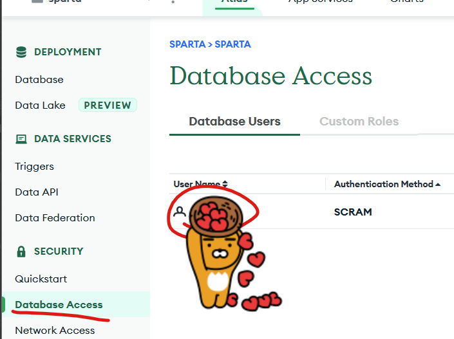
Task: Select Database Access in the sidebar
Action: point(59,304)
